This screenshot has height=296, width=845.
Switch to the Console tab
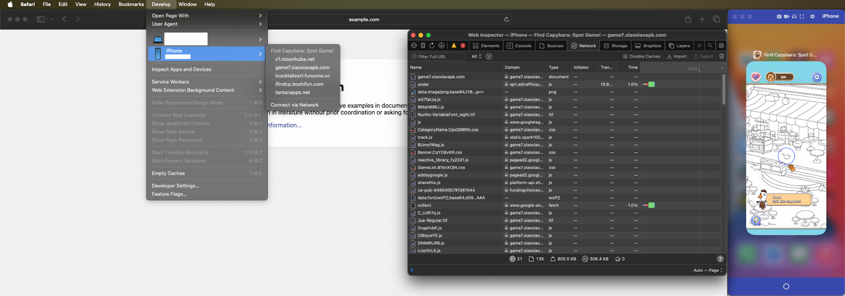pyautogui.click(x=519, y=46)
